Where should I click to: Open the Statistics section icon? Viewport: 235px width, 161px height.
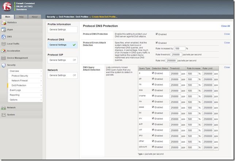[4, 23]
